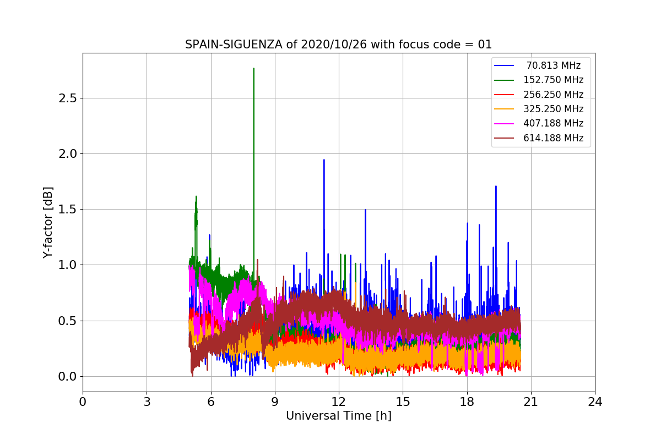Select the 256.250 MHz legend label
The height and width of the screenshot is (440, 661).
coord(554,95)
